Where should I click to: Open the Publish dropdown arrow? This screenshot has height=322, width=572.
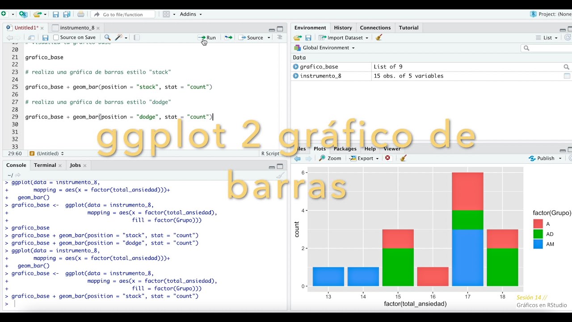[x=561, y=158]
